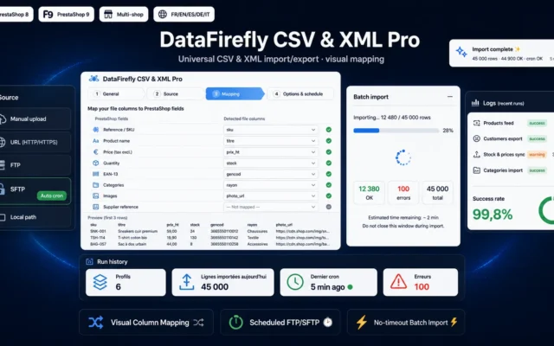Screen dimensions: 554x346
Task: Click the shuffle icon before Visual Column Mapping
Action: pos(96,323)
